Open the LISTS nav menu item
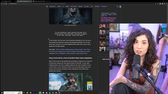This screenshot has height=94, width=168. coord(92,7)
